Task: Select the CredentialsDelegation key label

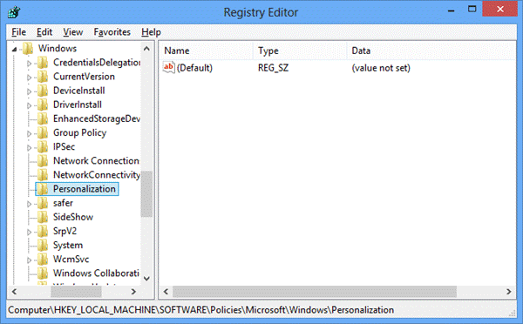Action: [97, 63]
